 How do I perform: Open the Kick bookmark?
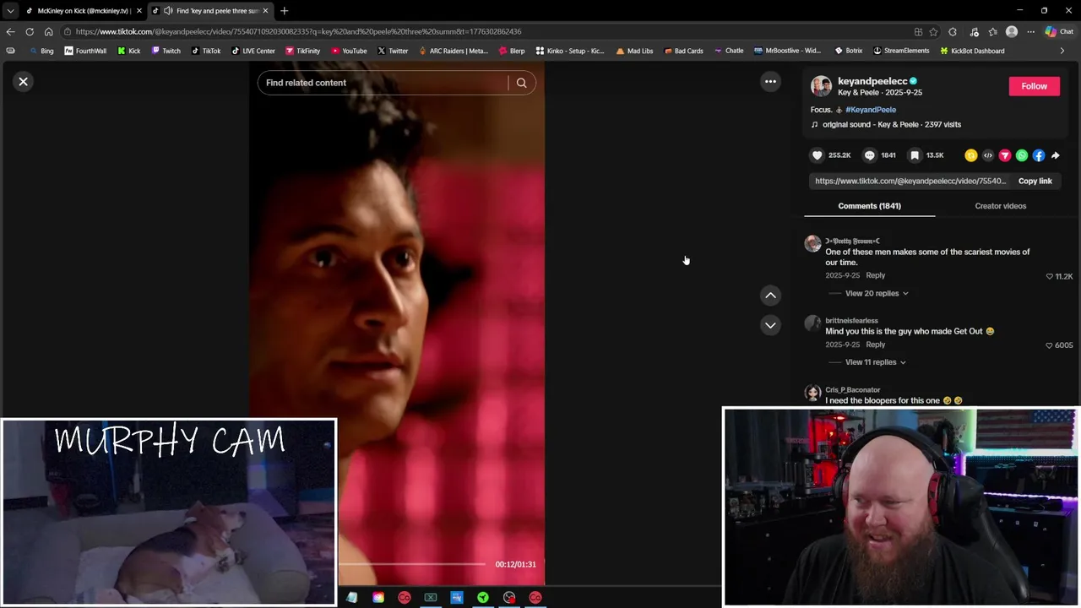[x=129, y=51]
